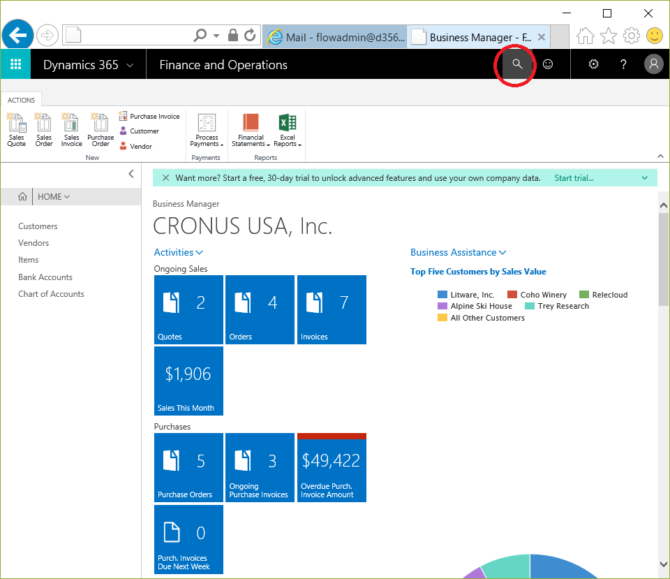This screenshot has width=670, height=579.
Task: Create a new Purchase Order
Action: coord(100,130)
